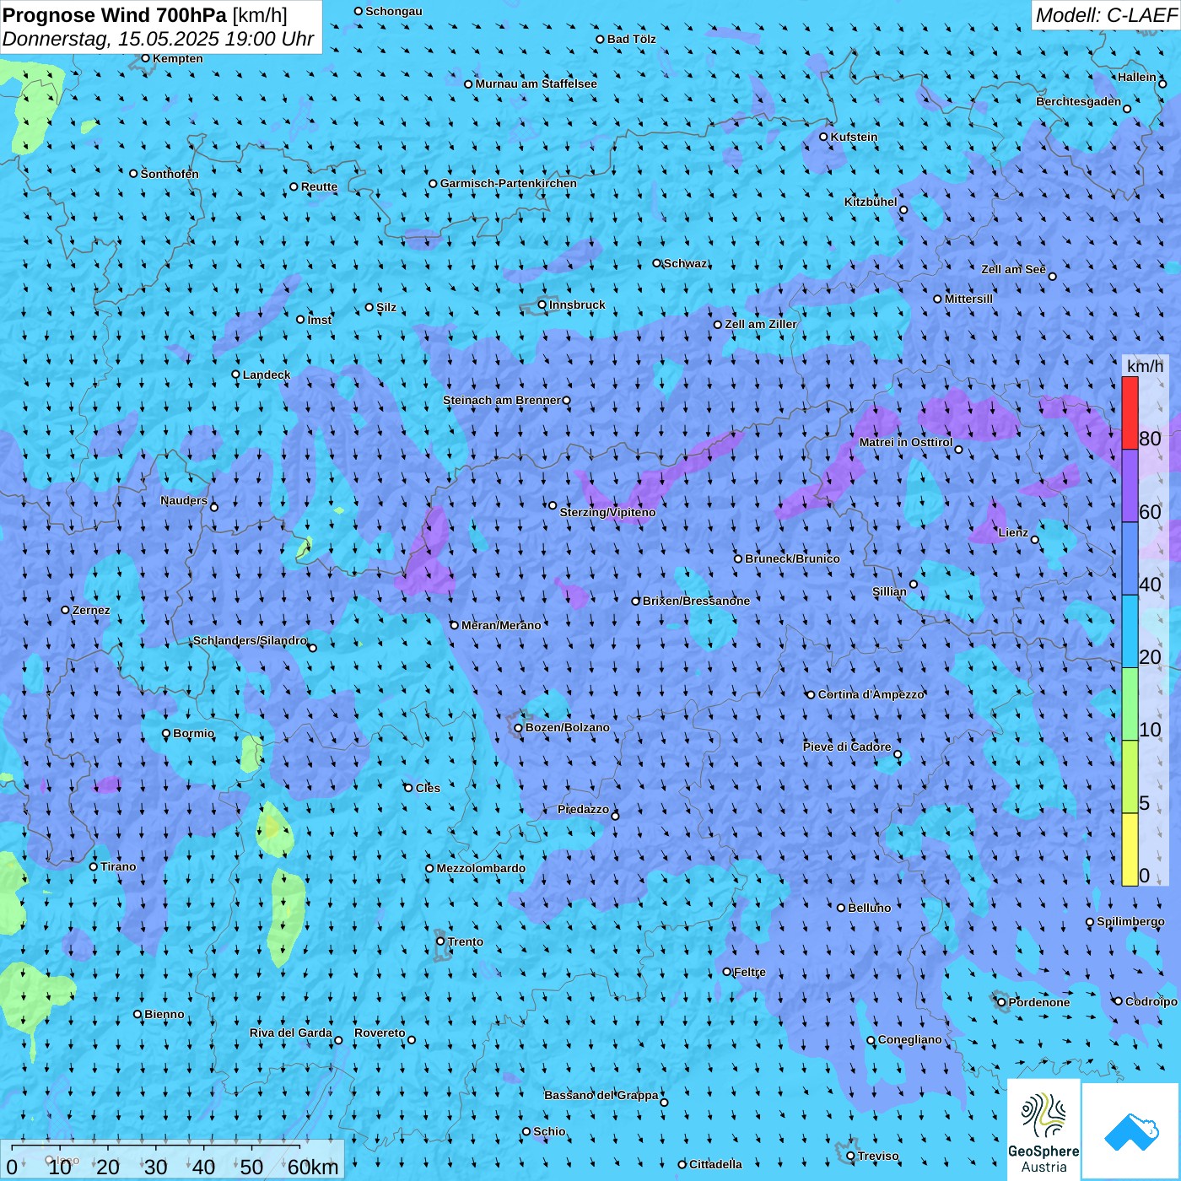The image size is (1181, 1181).
Task: Click the date 'Donnerstag, 15.05.2025 19:00 Uhr'
Action: [159, 39]
